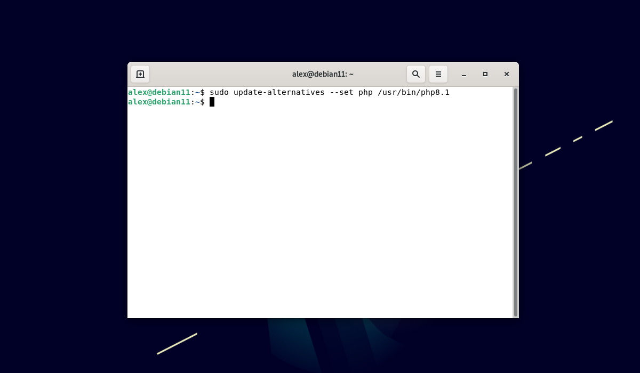The height and width of the screenshot is (373, 640).
Task: Click the --set flag in the command
Action: tap(341, 92)
